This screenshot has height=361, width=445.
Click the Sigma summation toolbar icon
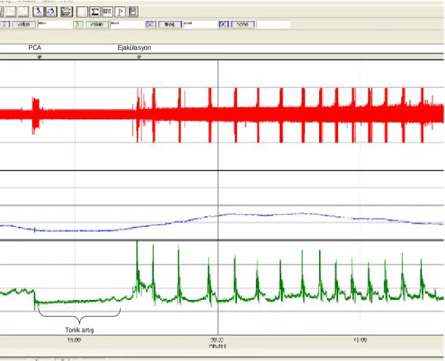point(94,12)
